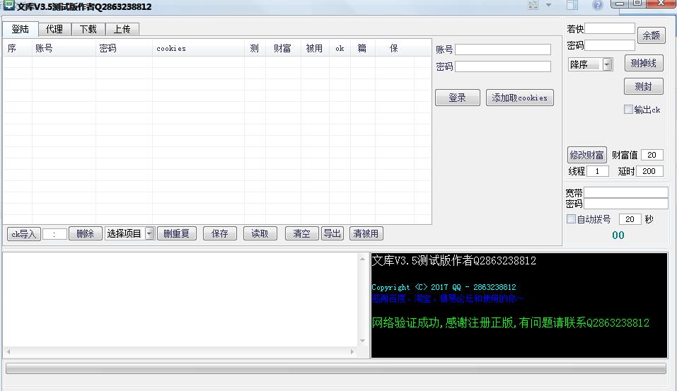Switch to the 登陆 tab
The height and width of the screenshot is (391, 677).
tap(21, 29)
